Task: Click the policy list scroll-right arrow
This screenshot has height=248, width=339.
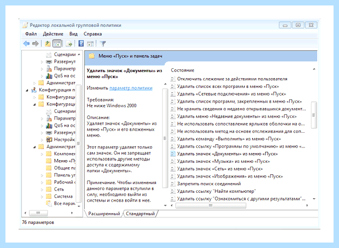Action: click(x=307, y=205)
